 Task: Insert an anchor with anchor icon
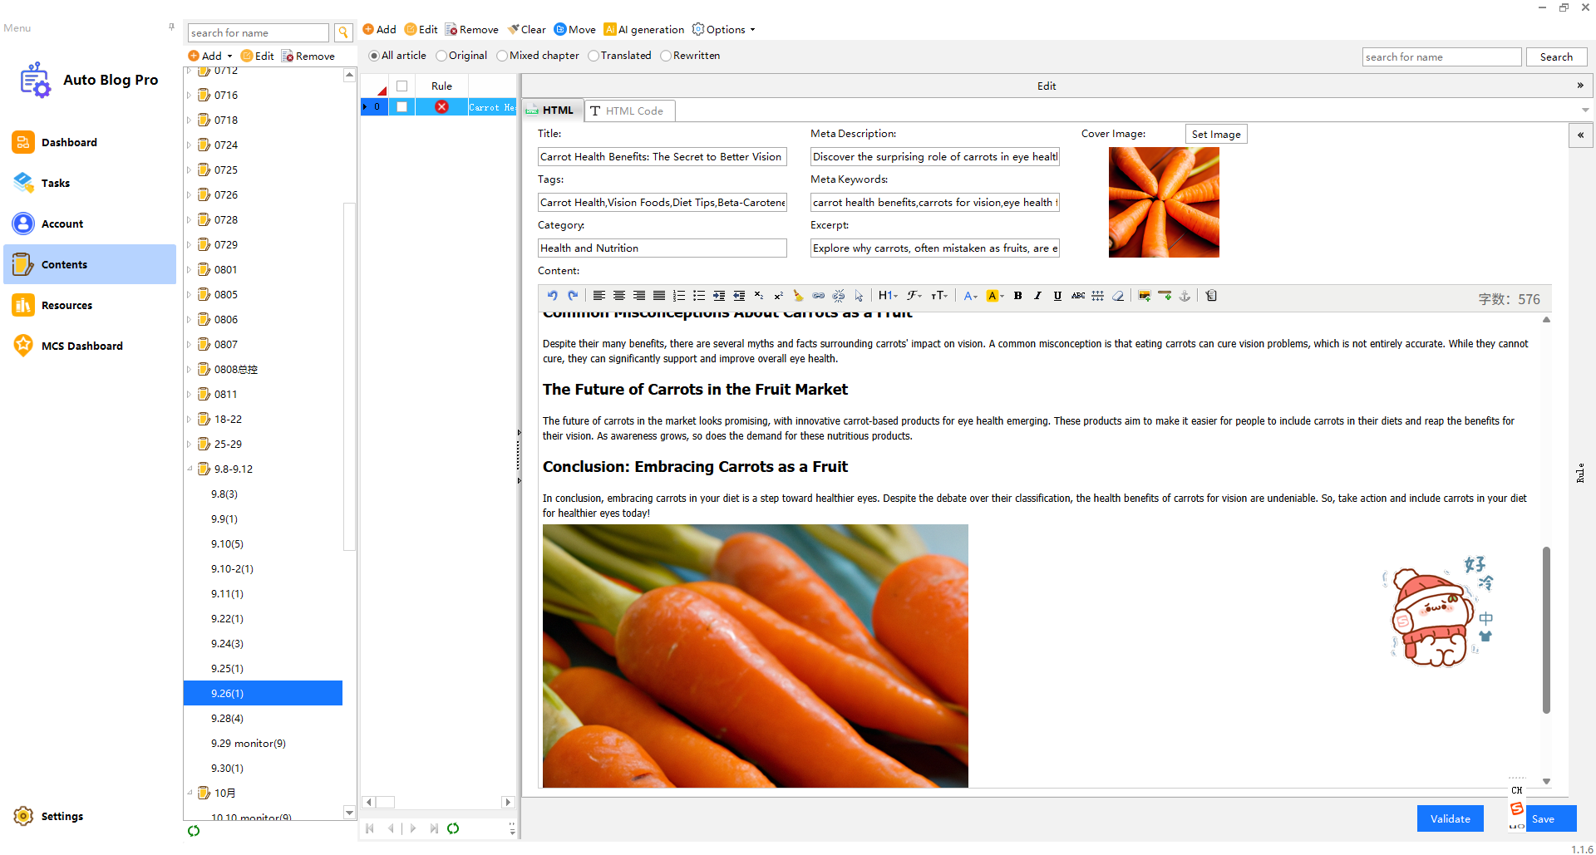point(1185,296)
